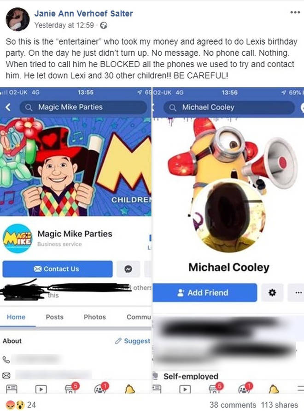Open Janie Ann Verhoef Salter profile link

83,13
